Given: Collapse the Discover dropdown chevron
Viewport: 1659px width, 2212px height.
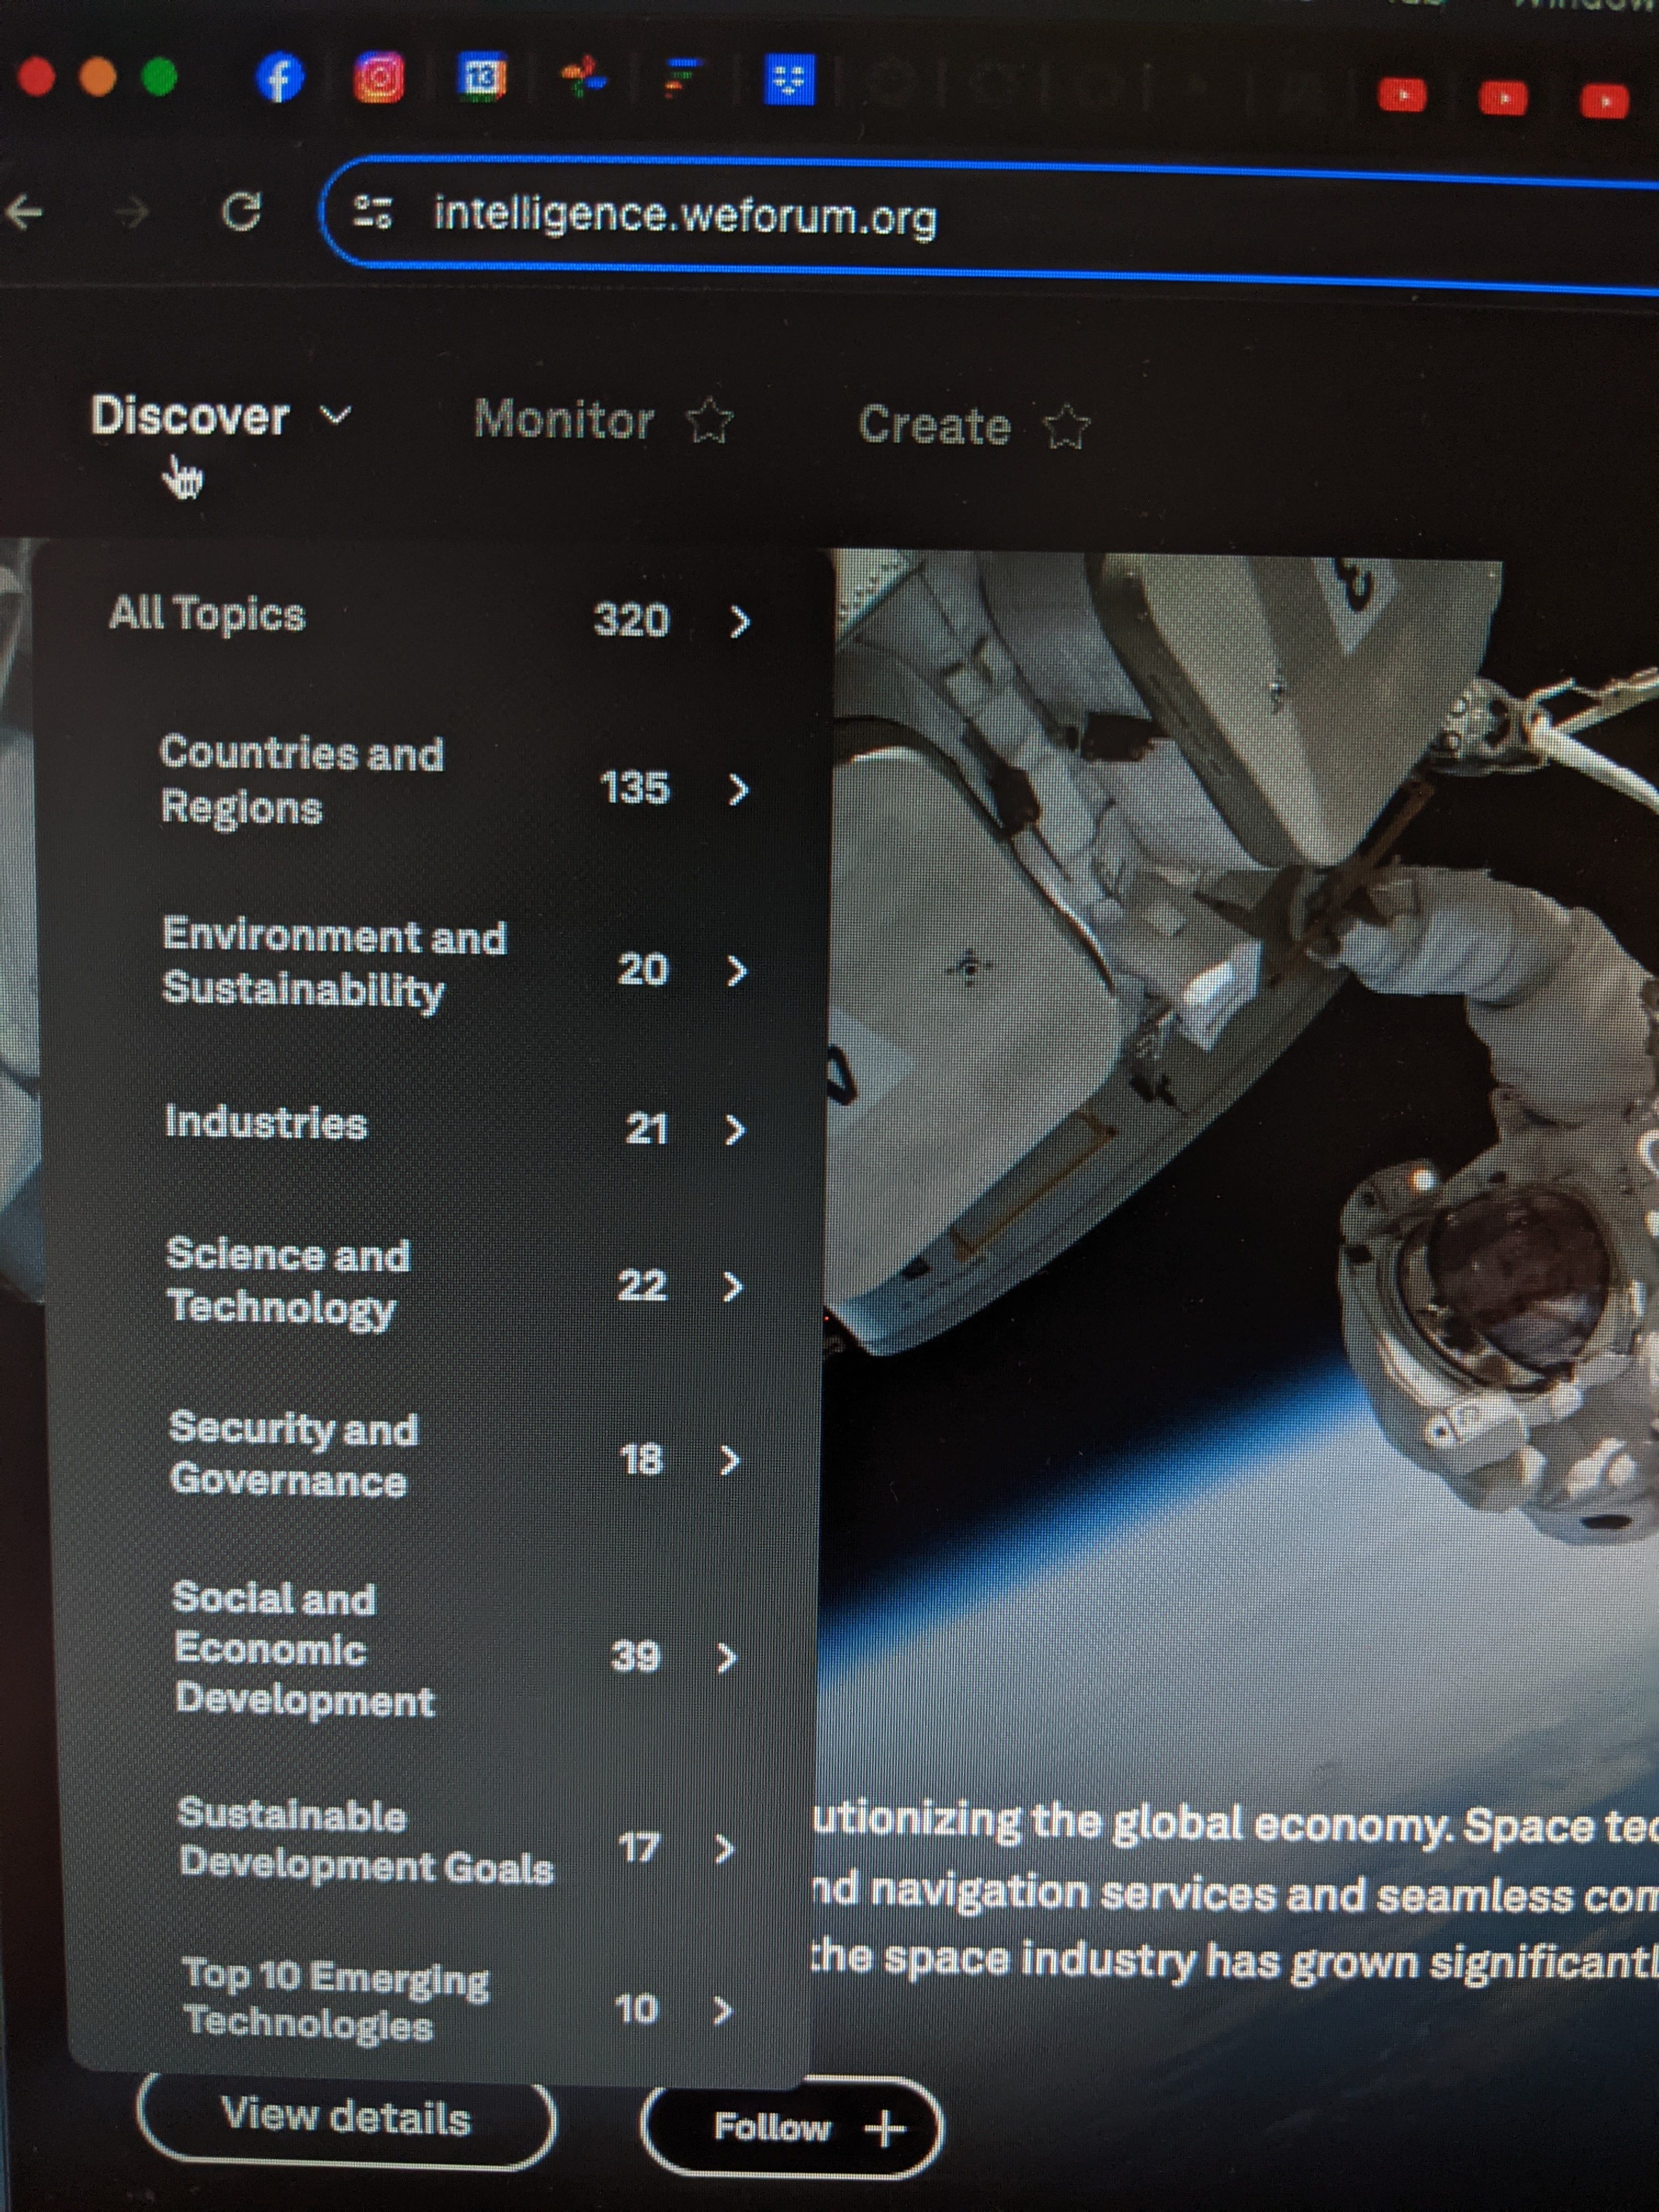Looking at the screenshot, I should click(336, 415).
